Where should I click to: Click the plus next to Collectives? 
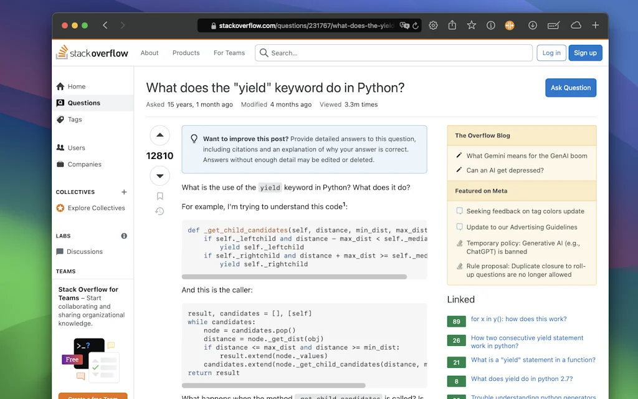pos(124,192)
